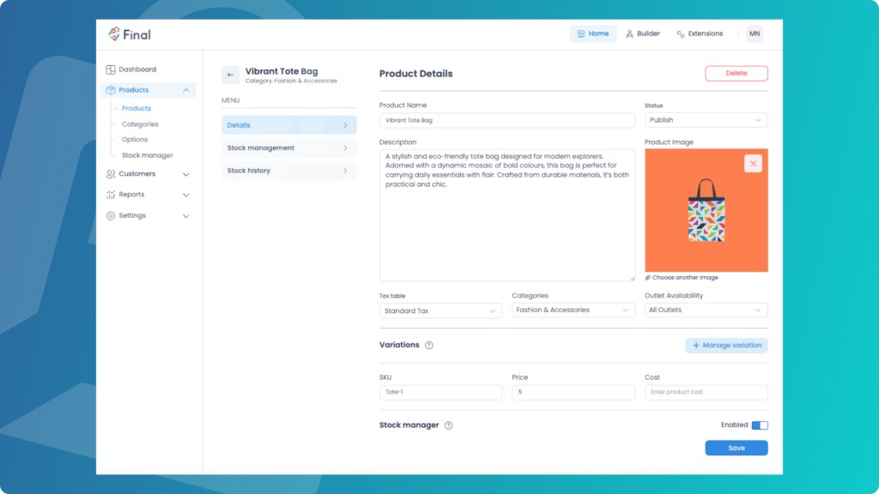The height and width of the screenshot is (494, 879).
Task: Click the Settings gear icon
Action: click(x=111, y=215)
